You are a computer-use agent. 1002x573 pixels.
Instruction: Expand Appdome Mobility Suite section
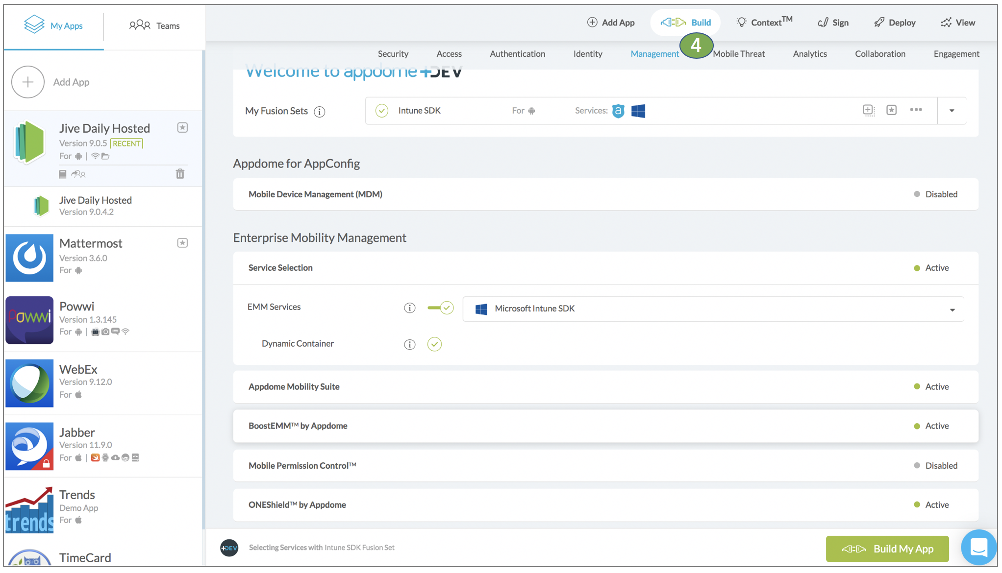click(605, 387)
